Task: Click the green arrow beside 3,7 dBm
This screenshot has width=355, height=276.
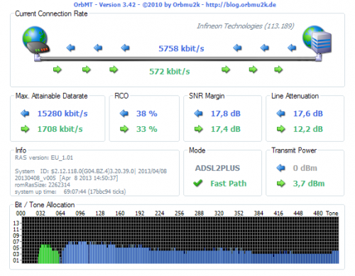Action: [280, 184]
